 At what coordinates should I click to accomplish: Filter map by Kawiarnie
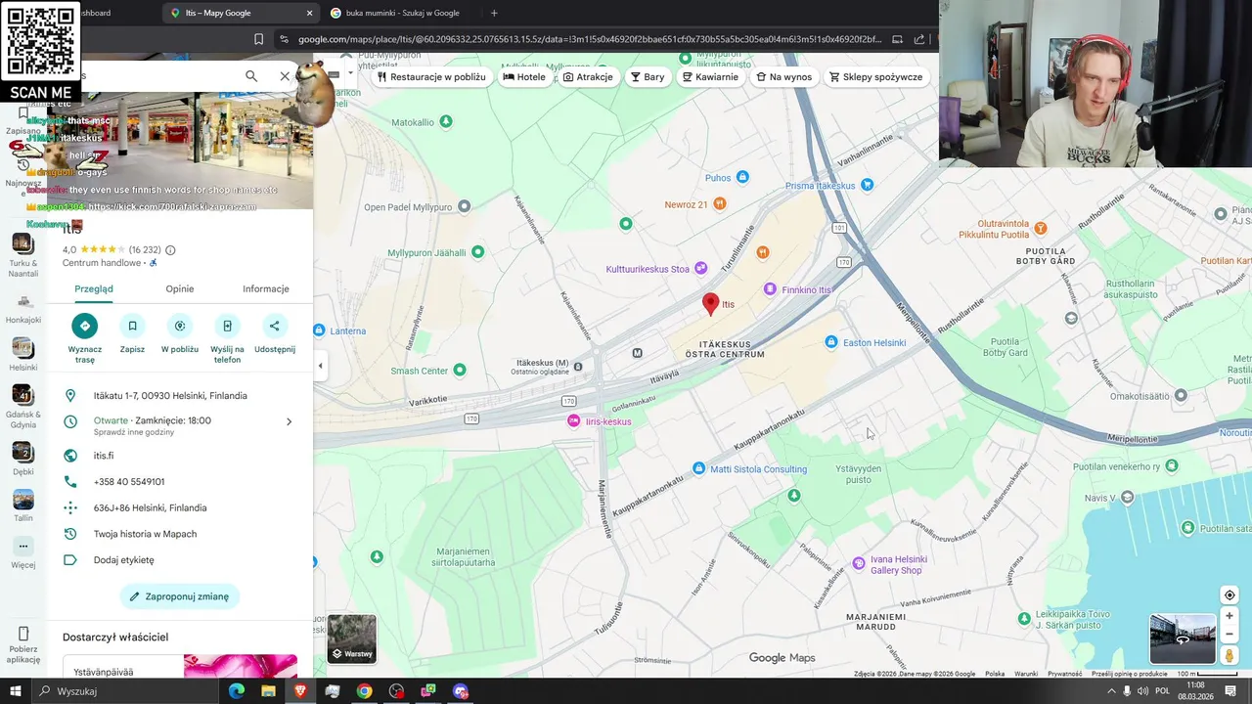tap(710, 76)
